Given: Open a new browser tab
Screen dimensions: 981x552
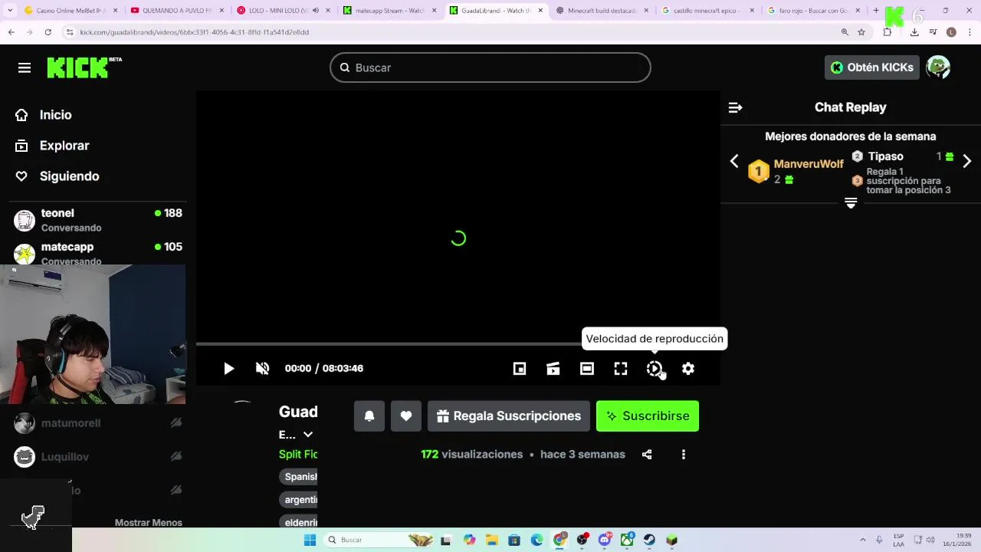Looking at the screenshot, I should click(x=876, y=11).
